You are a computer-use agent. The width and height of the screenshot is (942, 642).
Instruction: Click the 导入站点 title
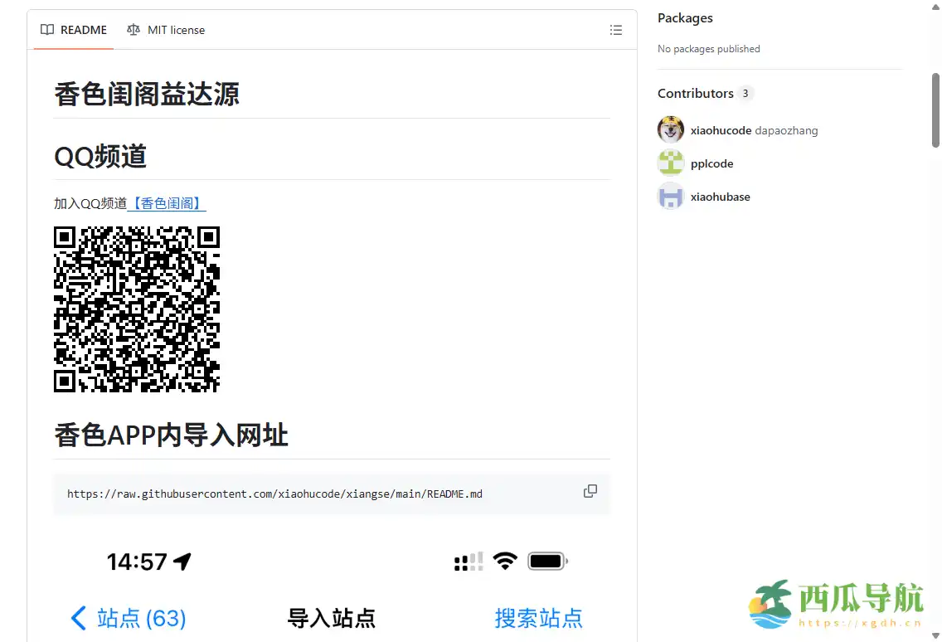click(x=331, y=618)
